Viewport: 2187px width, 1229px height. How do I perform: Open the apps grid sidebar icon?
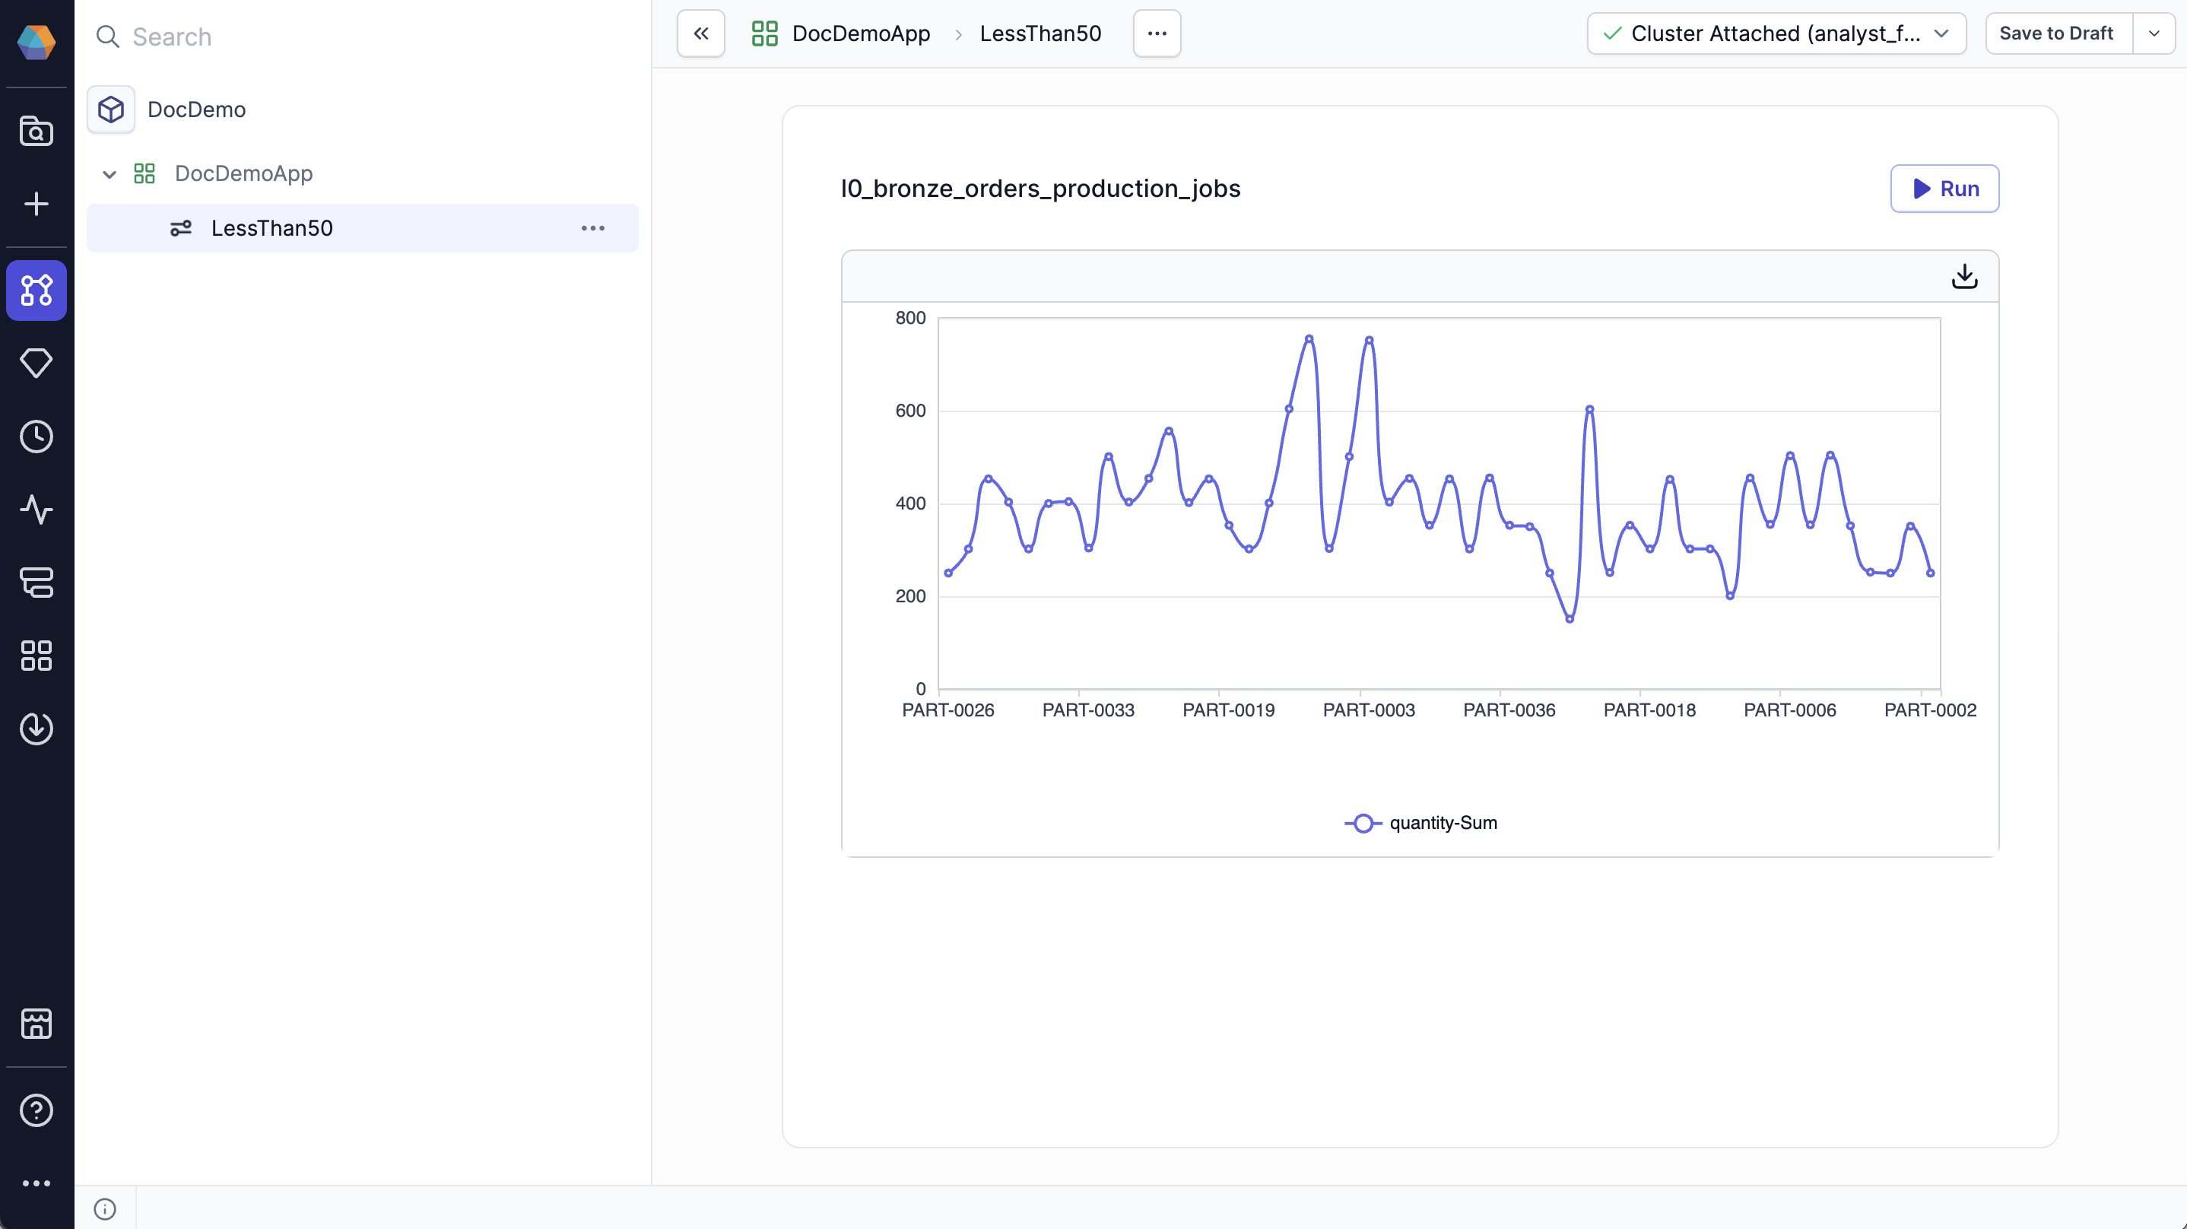coord(37,656)
